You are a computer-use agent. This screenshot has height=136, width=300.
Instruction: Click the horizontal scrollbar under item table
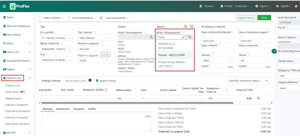tap(137, 103)
